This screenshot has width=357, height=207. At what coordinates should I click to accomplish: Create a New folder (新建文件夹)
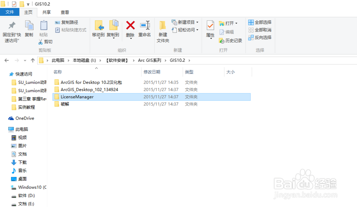163,31
